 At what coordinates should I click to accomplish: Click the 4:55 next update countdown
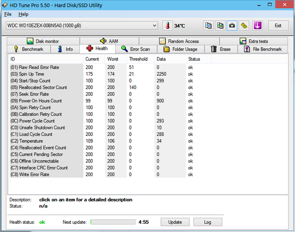point(144,222)
